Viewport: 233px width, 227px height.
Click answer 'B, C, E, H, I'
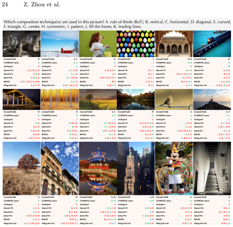186,82
